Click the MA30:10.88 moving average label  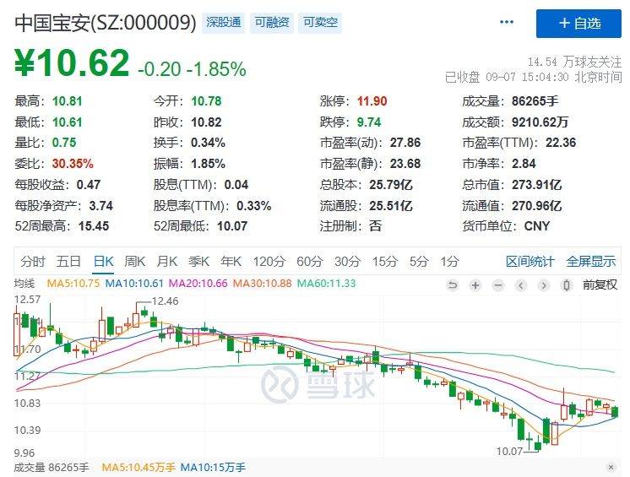click(263, 284)
